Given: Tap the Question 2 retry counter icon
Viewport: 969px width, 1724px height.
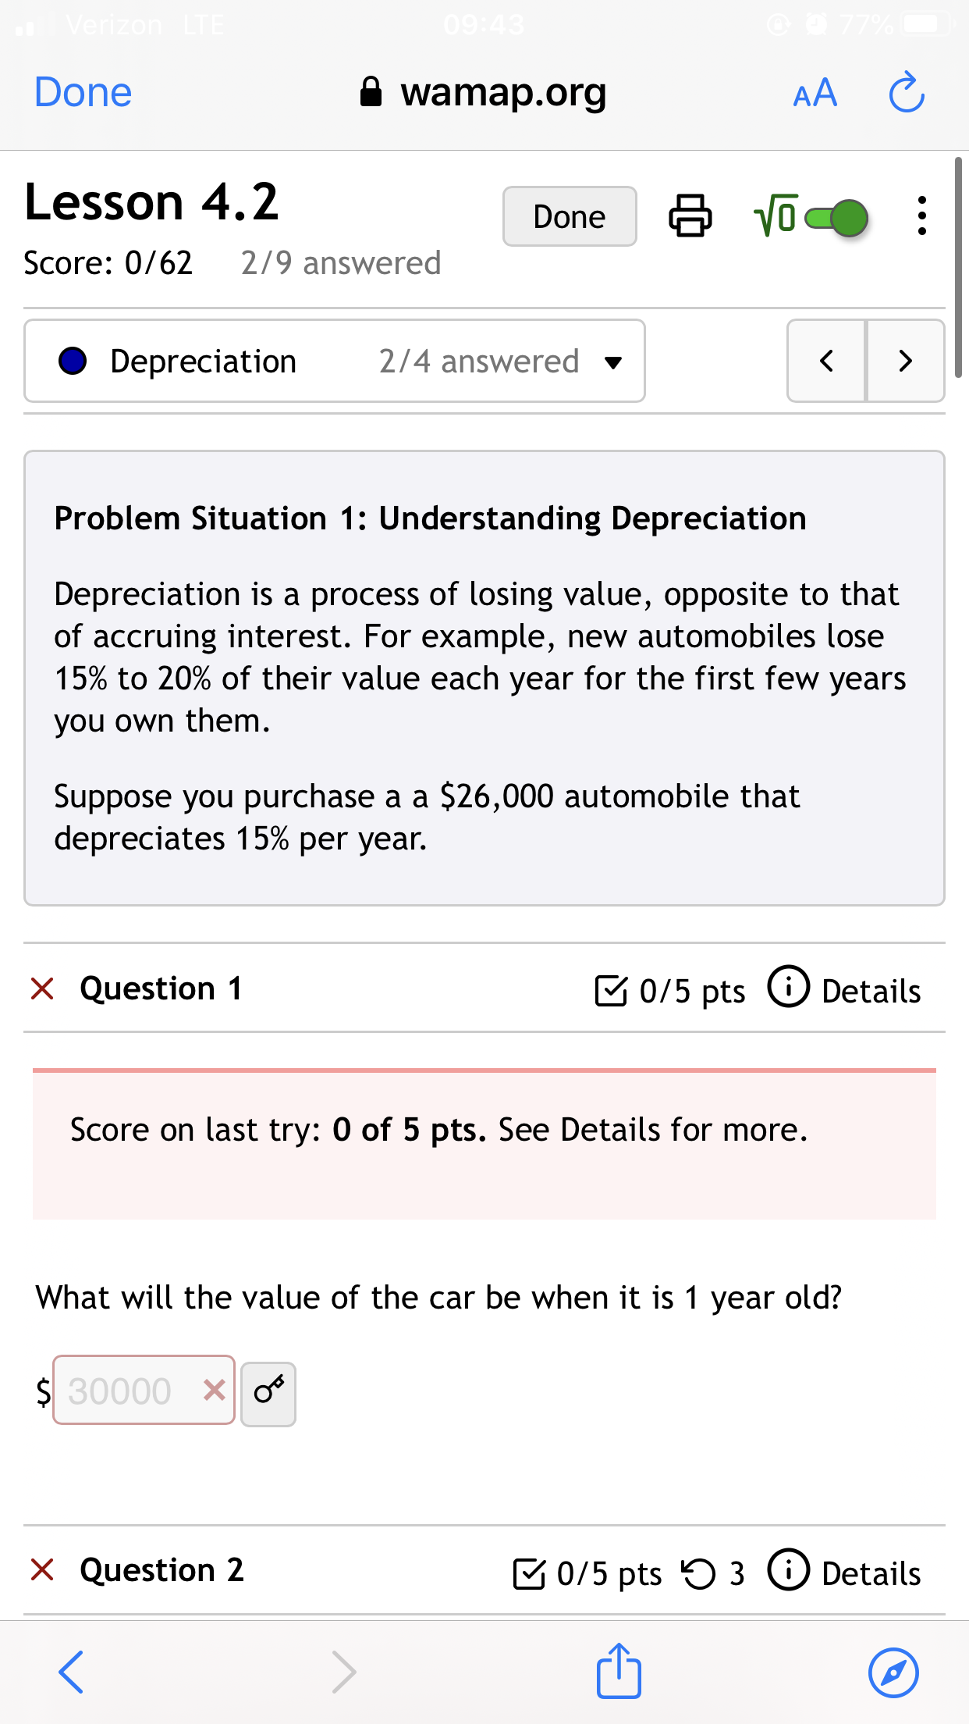Looking at the screenshot, I should [698, 1573].
